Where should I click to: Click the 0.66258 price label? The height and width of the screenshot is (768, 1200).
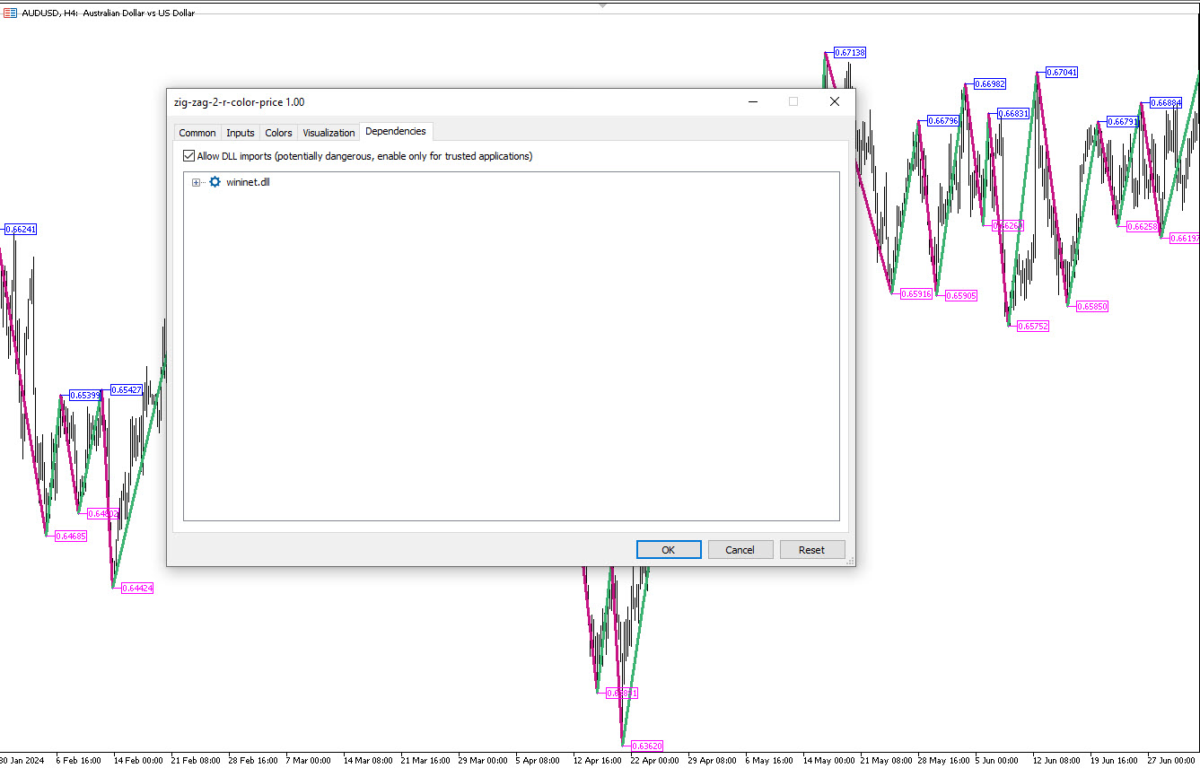click(x=1143, y=227)
